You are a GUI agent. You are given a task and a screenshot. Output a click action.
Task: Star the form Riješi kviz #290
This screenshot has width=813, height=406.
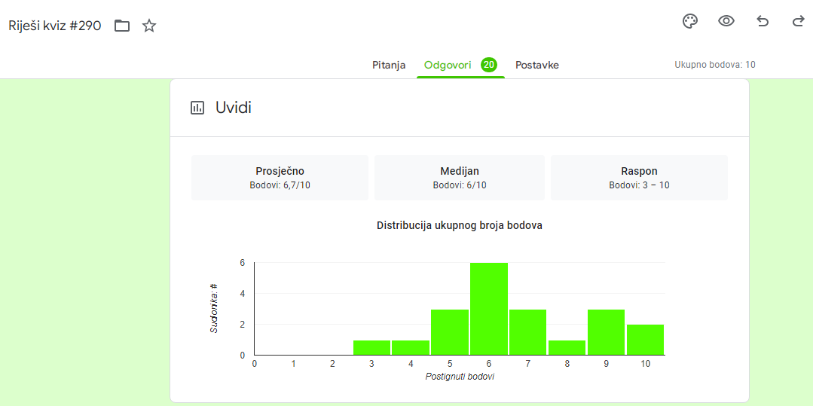point(149,26)
